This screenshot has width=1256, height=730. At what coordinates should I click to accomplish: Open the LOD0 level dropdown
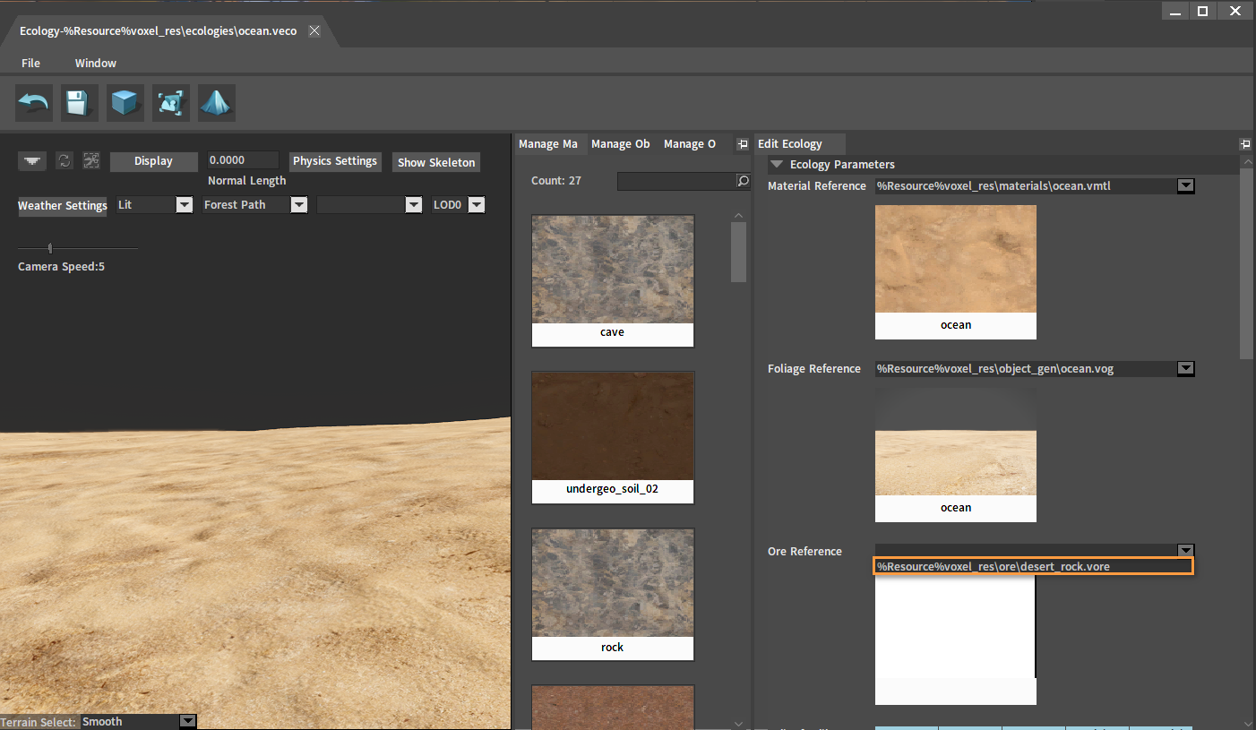[x=477, y=205]
